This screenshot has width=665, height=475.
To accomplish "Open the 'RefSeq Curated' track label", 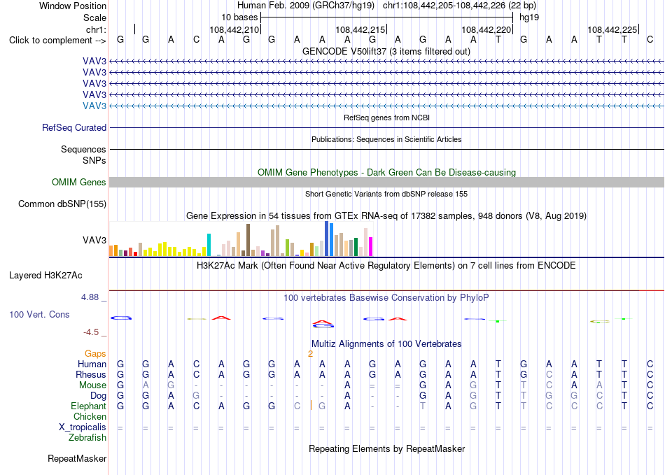I will 74,127.
